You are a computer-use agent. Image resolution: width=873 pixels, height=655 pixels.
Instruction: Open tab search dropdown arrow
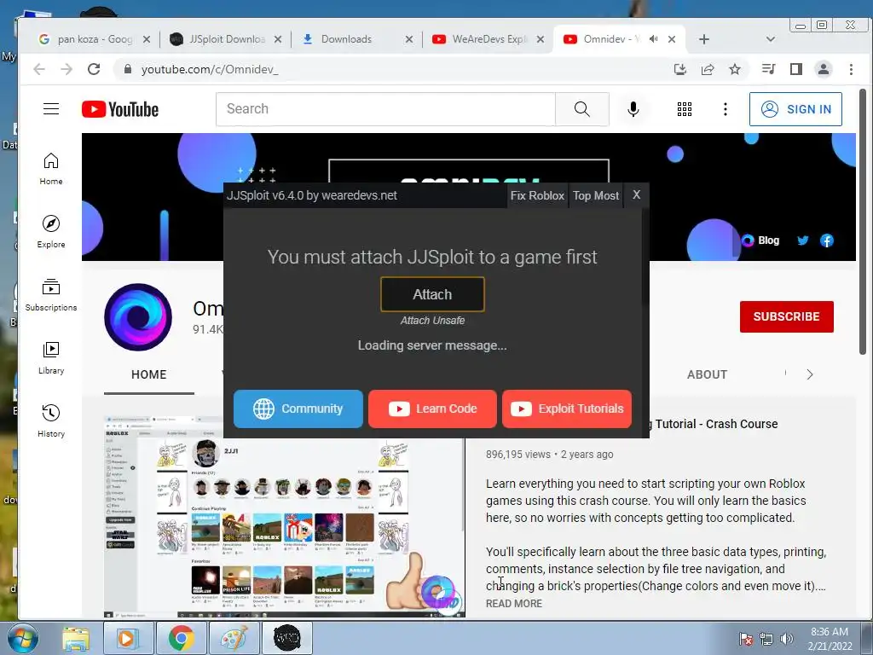[771, 39]
